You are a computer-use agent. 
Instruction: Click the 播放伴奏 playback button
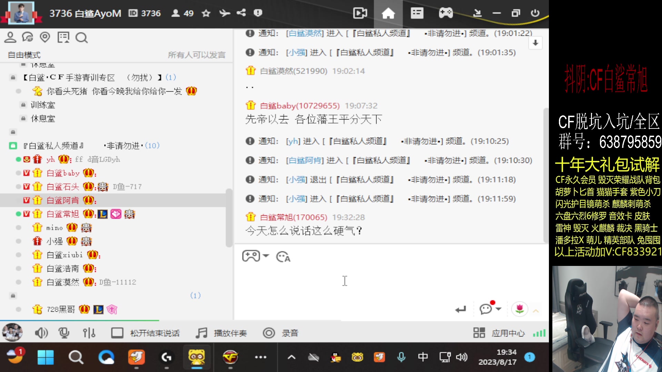point(221,333)
